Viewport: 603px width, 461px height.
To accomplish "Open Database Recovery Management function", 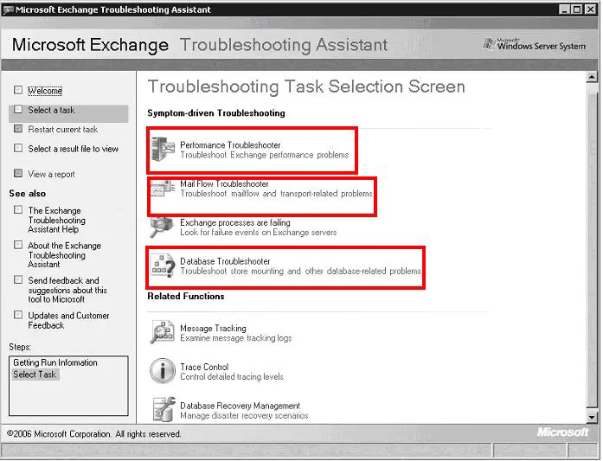I will point(240,406).
